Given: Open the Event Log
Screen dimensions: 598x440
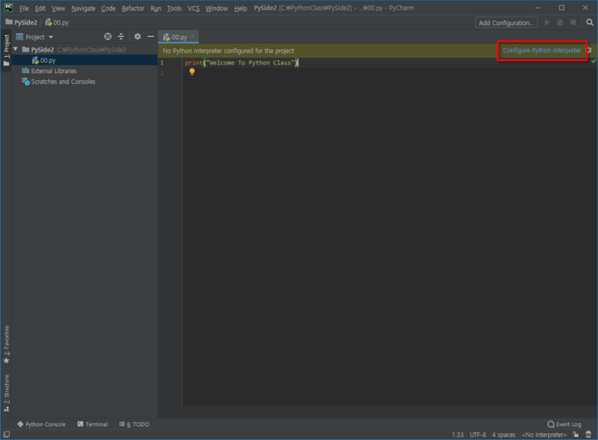Looking at the screenshot, I should [x=564, y=424].
